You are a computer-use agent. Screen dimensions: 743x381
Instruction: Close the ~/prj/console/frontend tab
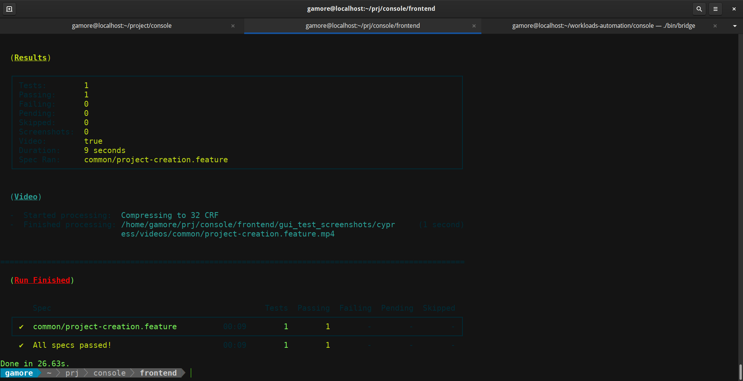pos(474,26)
